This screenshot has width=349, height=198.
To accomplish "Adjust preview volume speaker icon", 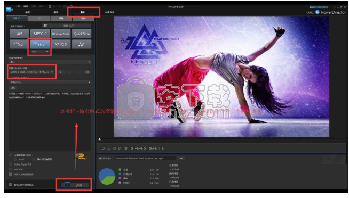I will click(x=125, y=148).
